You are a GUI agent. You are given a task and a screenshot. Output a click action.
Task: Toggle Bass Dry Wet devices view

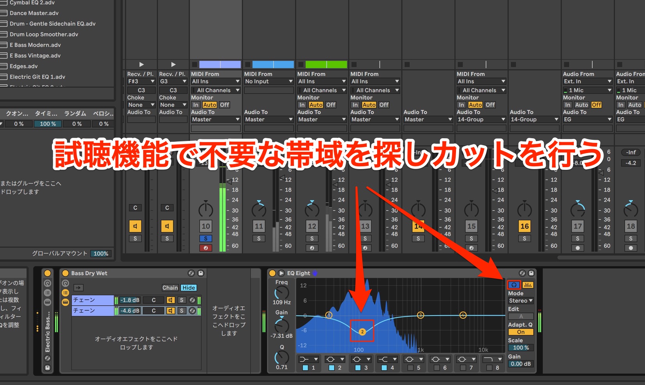[x=65, y=302]
